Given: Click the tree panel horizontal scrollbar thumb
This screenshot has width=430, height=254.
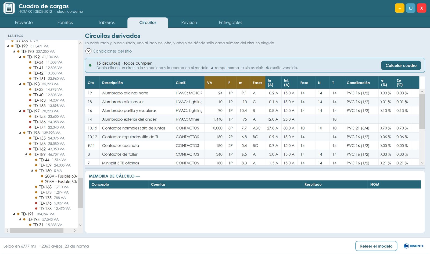Looking at the screenshot, I should (x=37, y=230).
